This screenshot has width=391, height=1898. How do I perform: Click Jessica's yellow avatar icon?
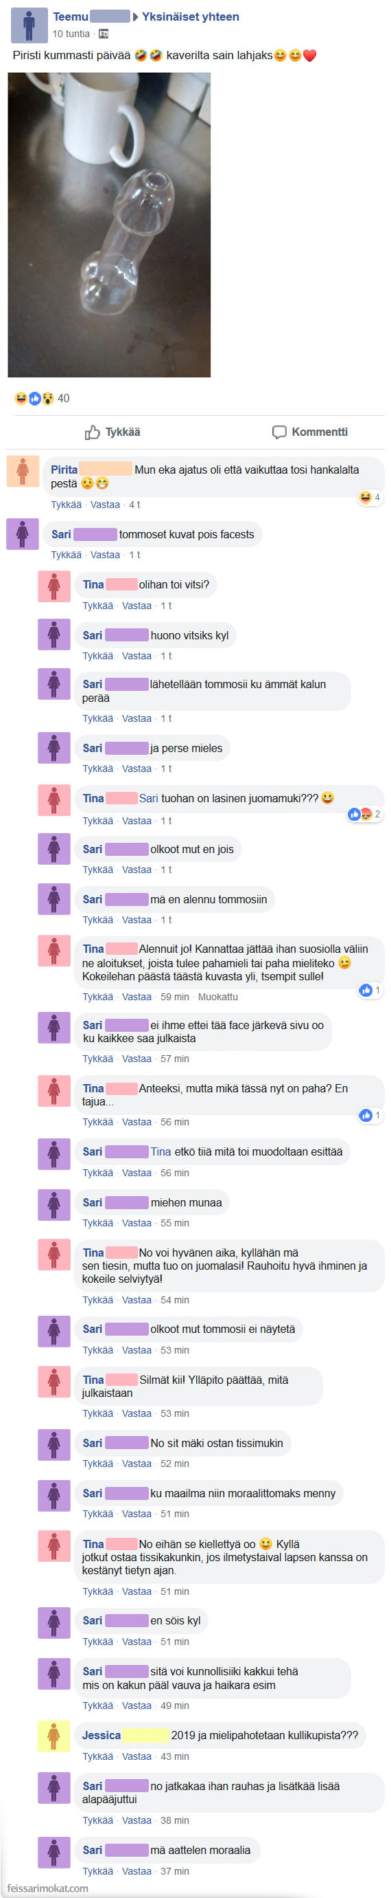pyautogui.click(x=54, y=1736)
